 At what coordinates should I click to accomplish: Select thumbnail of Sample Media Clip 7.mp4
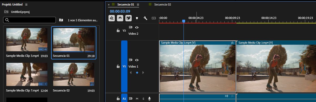click(x=27, y=74)
